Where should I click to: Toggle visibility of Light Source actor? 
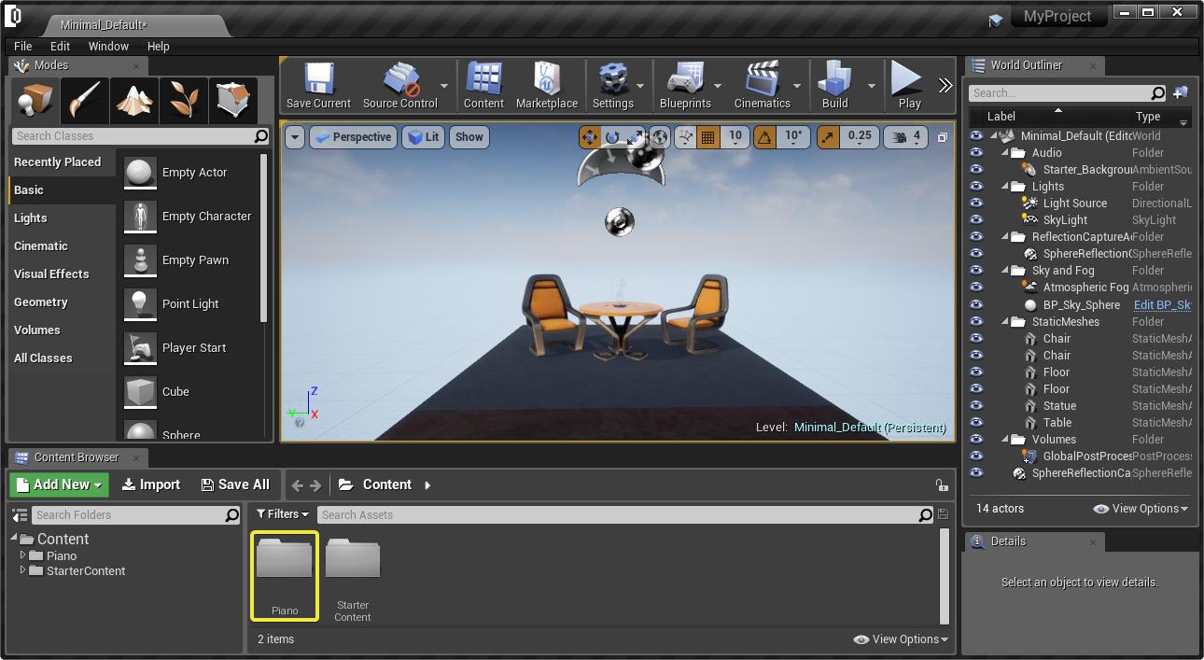[x=976, y=204]
